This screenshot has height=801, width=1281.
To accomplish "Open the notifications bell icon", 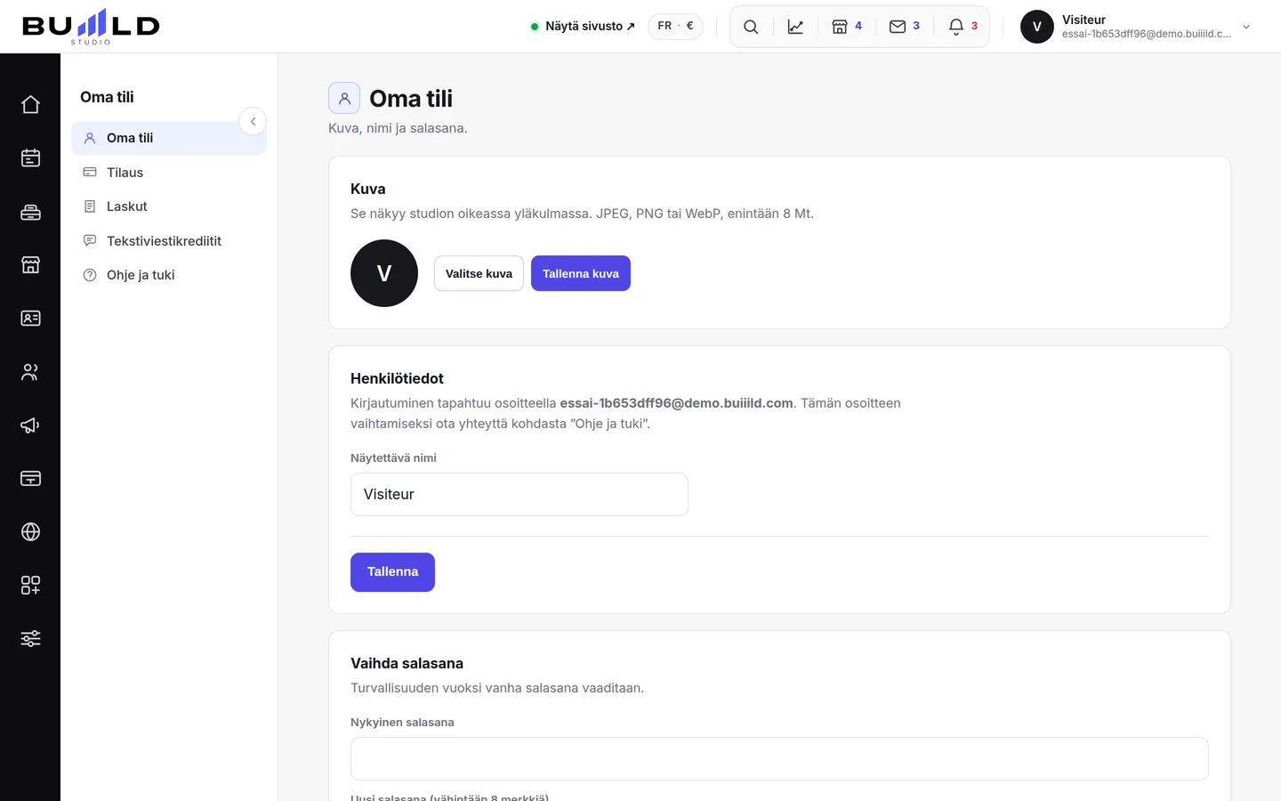I will coord(963,27).
